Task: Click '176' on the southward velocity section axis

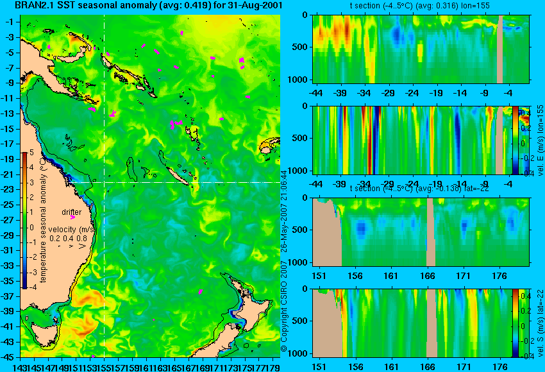Action: pyautogui.click(x=500, y=367)
